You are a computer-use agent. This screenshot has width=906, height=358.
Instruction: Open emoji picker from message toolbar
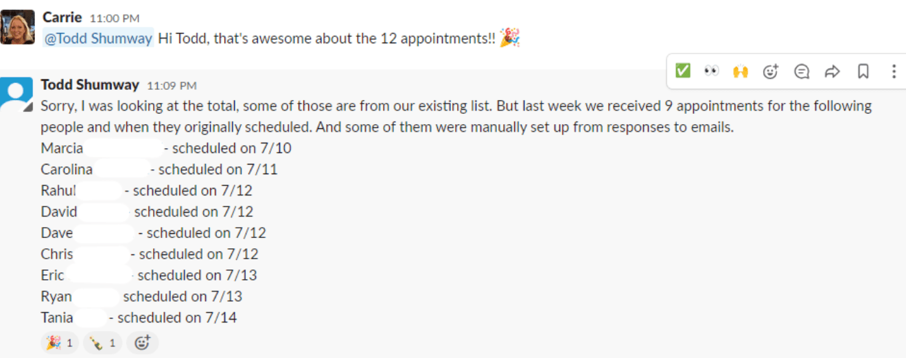click(771, 71)
